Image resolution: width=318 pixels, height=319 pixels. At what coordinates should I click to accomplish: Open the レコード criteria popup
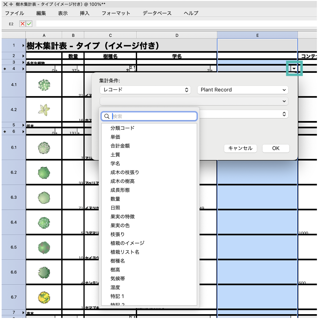tap(145, 90)
